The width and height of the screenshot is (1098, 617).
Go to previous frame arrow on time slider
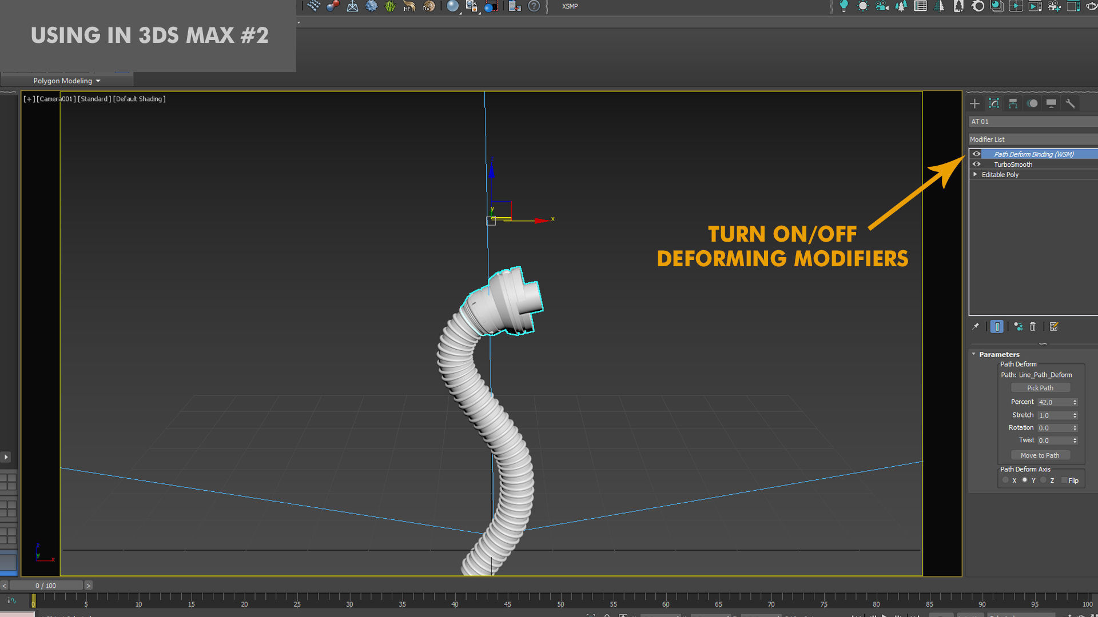coord(4,586)
